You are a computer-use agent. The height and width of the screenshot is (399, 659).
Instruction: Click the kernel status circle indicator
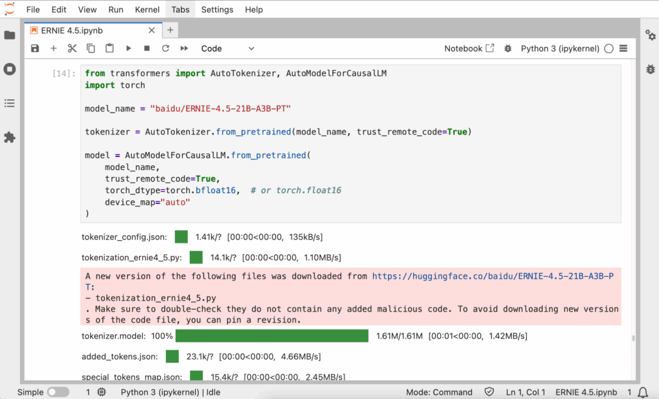pos(609,48)
